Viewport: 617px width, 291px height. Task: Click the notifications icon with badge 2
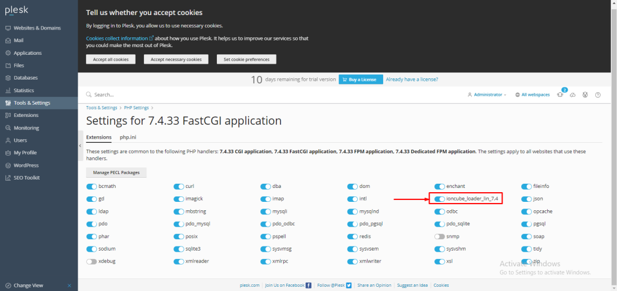[560, 95]
